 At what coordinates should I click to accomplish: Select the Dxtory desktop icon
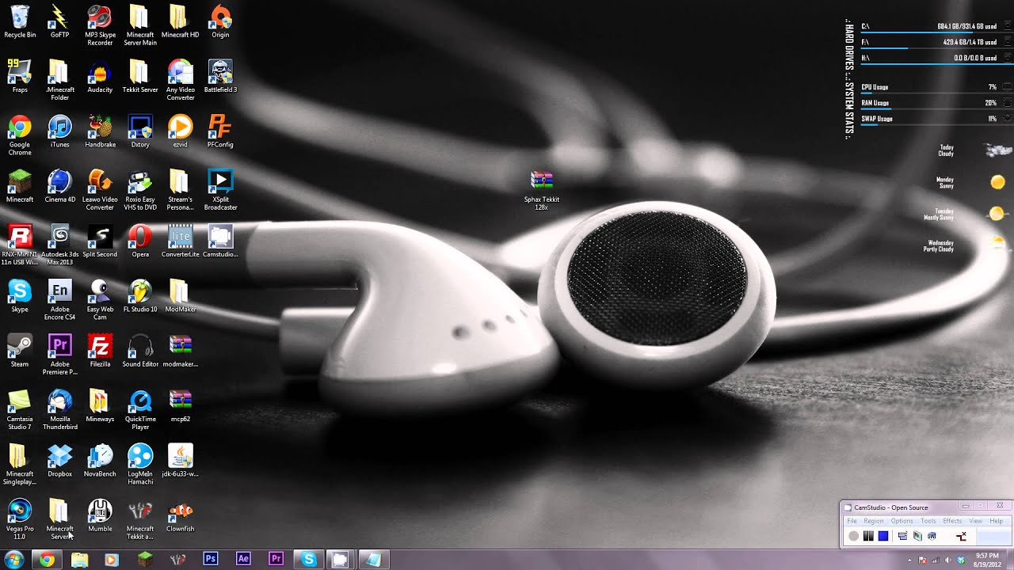point(140,131)
